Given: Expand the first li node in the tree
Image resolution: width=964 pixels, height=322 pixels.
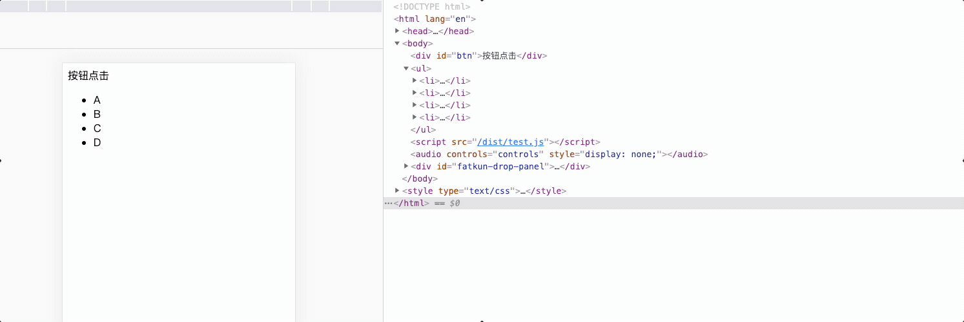Looking at the screenshot, I should point(415,80).
